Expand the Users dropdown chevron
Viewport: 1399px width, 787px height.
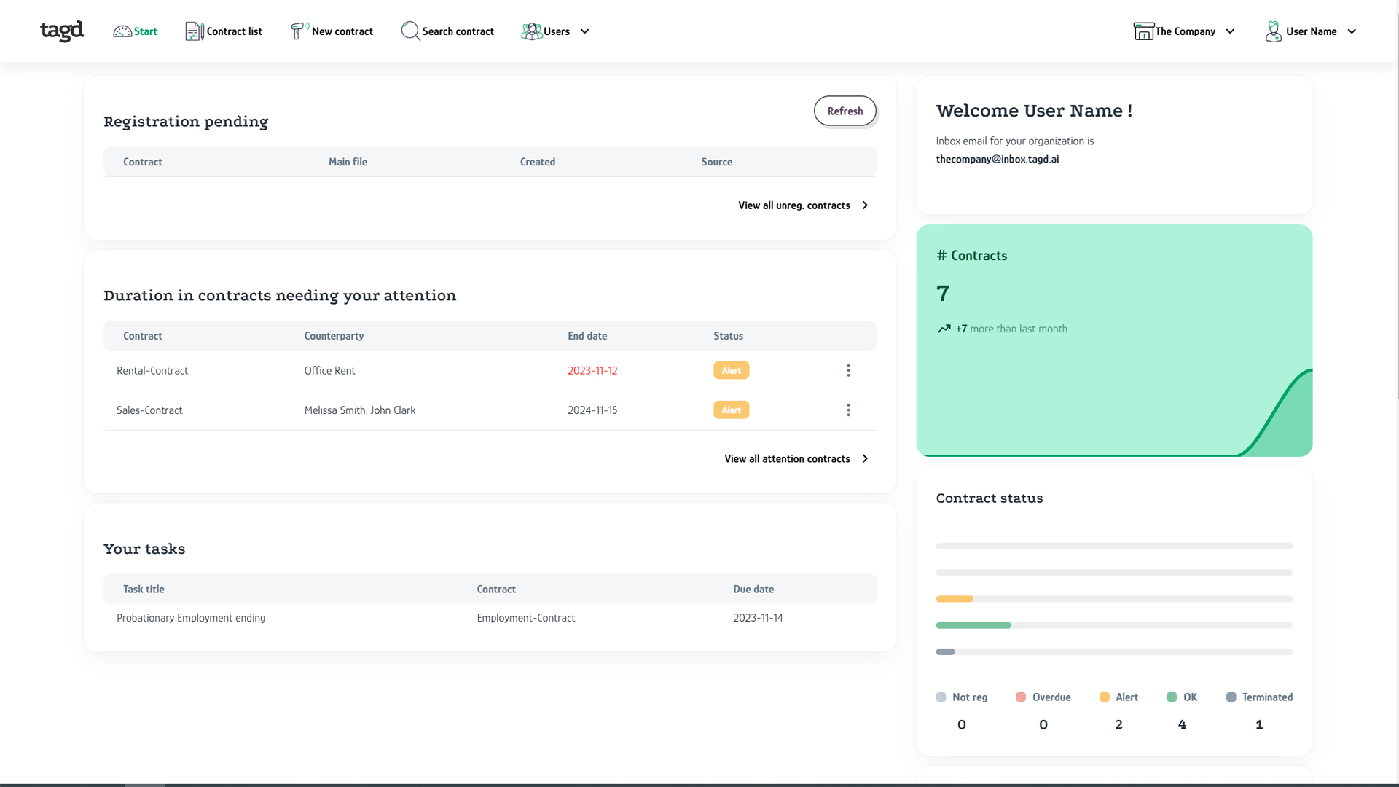(x=584, y=31)
